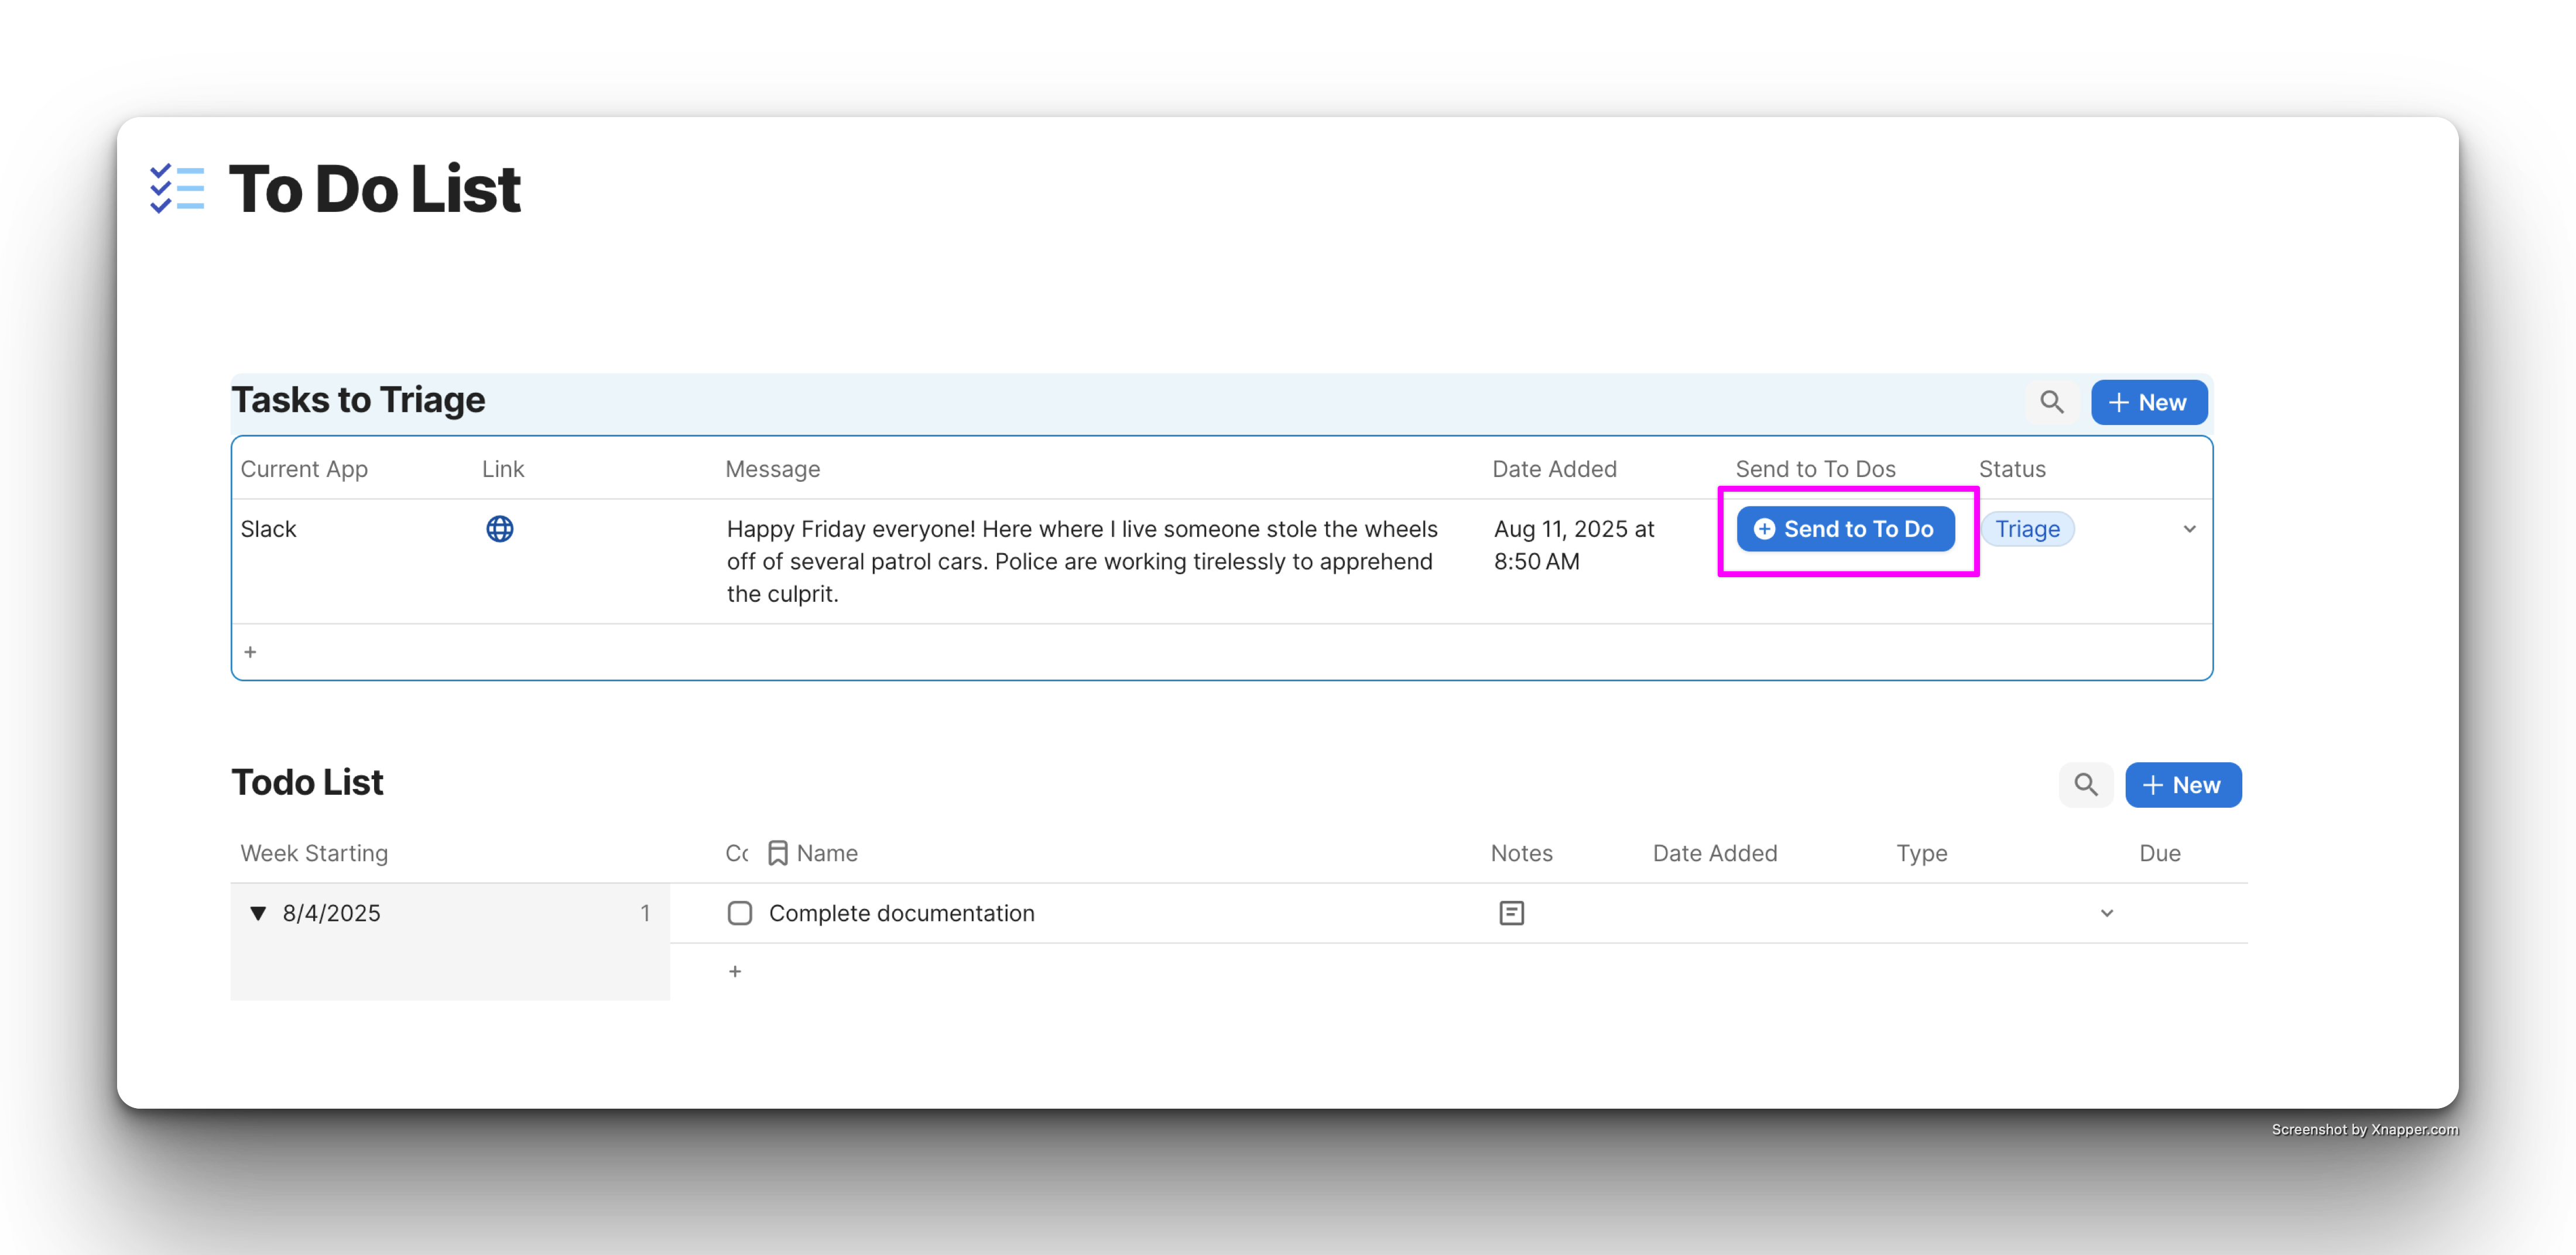Open the Complete documentation task name

pos(901,913)
